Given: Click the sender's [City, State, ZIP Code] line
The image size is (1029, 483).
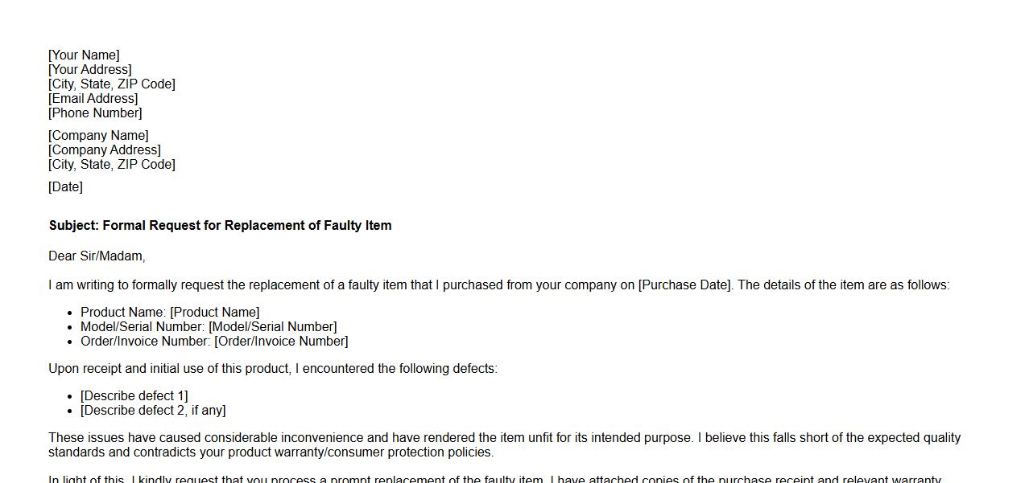Looking at the screenshot, I should click(111, 84).
